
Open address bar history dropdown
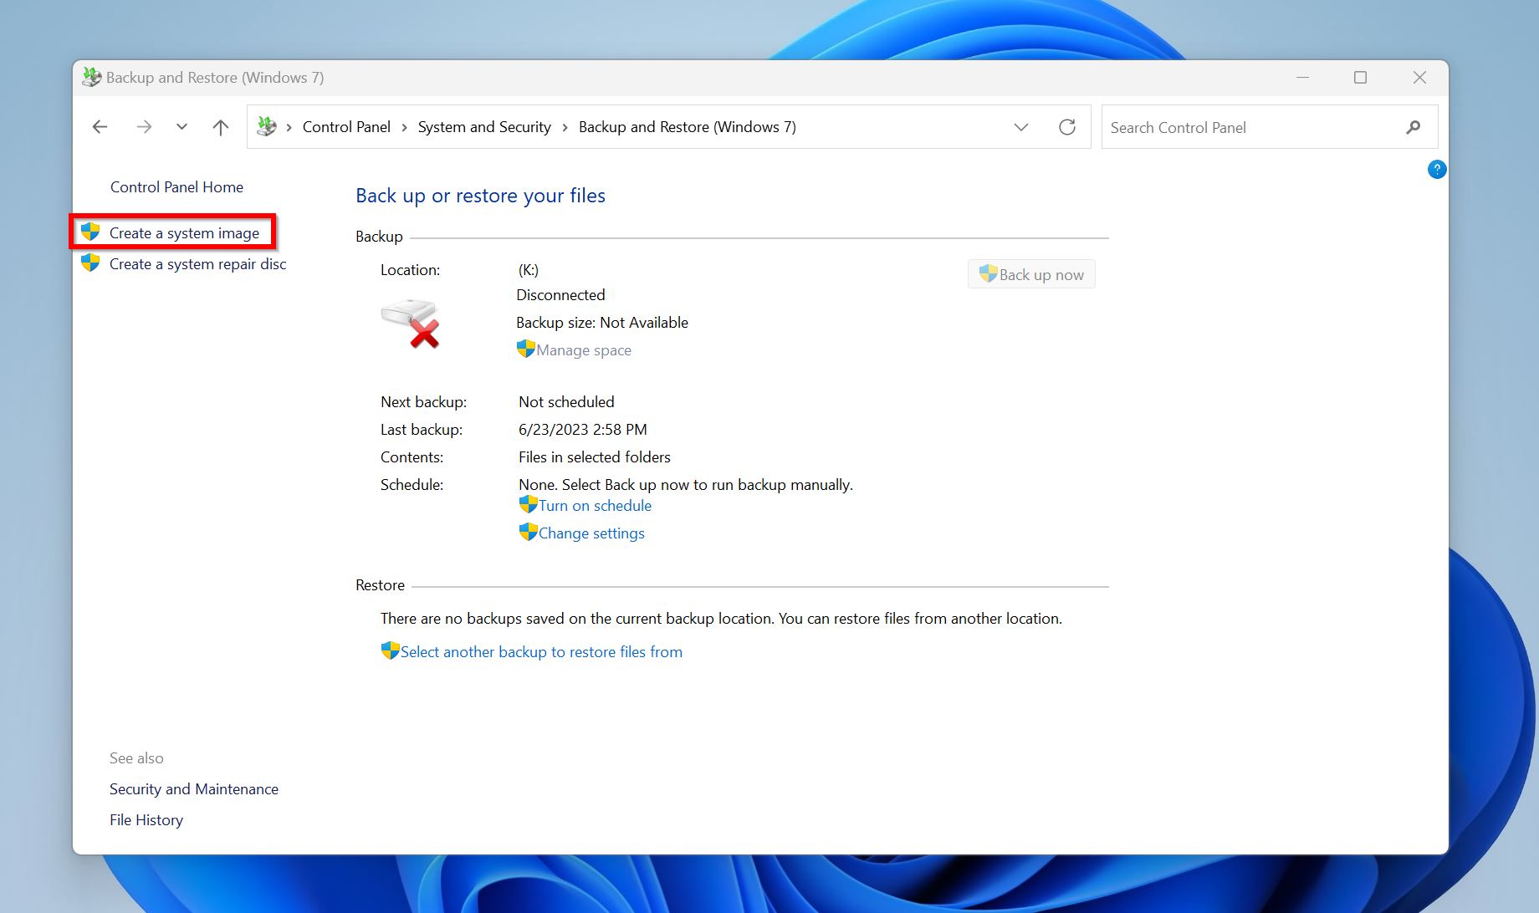tap(1021, 127)
